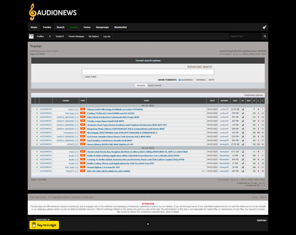Click download icon for Kingsway Music Library row

pos(243,128)
